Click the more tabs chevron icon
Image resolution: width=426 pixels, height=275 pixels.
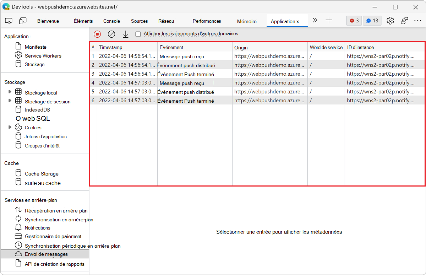[315, 21]
